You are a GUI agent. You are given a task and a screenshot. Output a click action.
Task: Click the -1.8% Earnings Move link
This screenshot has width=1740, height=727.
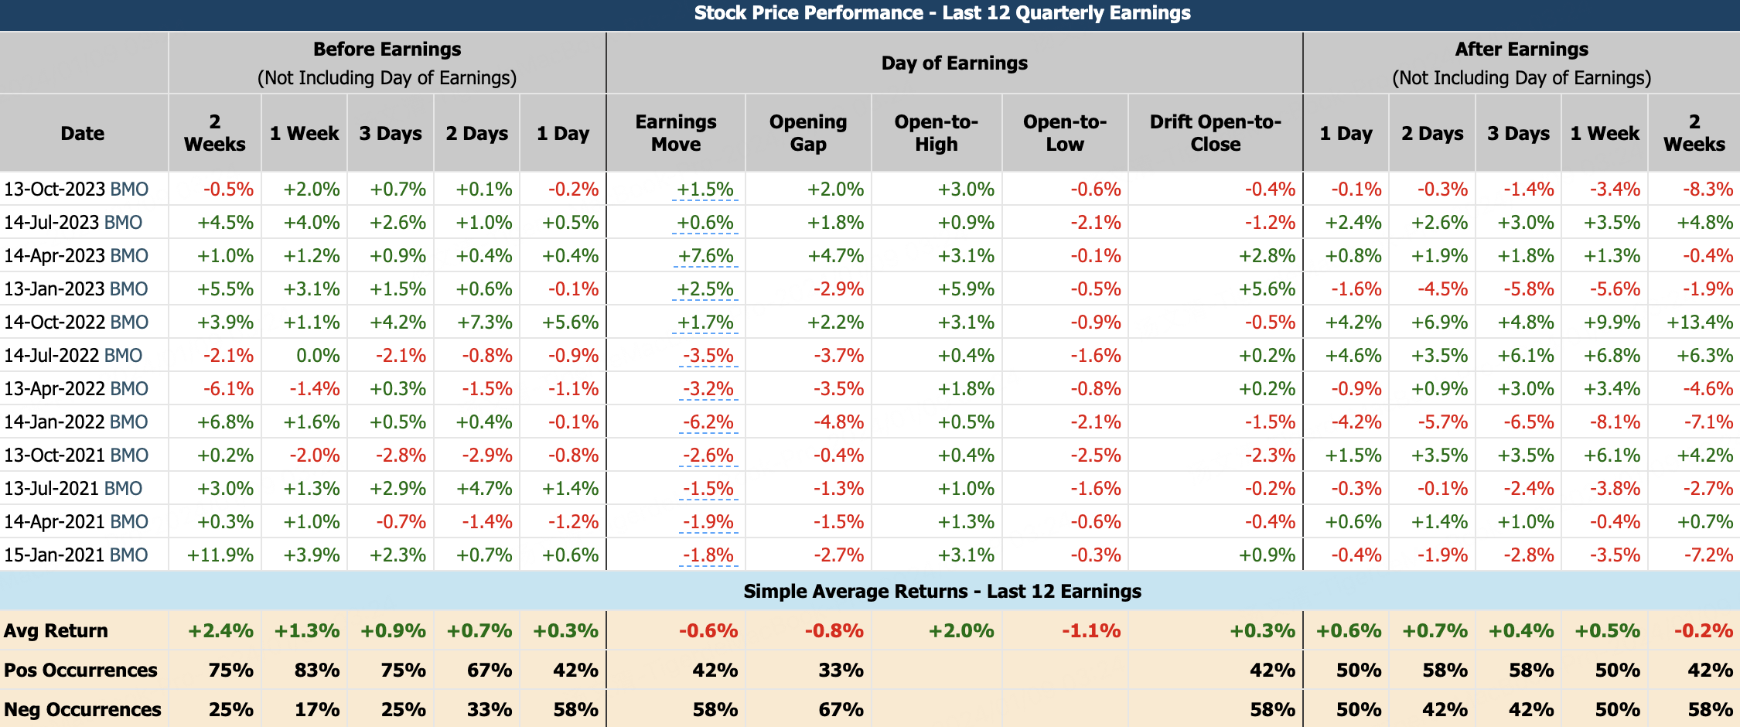click(708, 555)
